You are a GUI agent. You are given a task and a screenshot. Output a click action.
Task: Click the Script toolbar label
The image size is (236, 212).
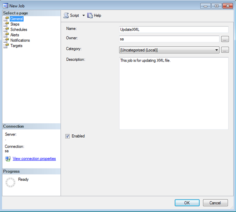(74, 15)
